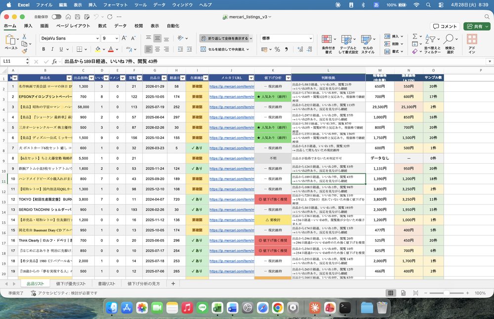Open filter dropdown for 商品名 column
Screen dimensions: 494x319
click(69, 78)
